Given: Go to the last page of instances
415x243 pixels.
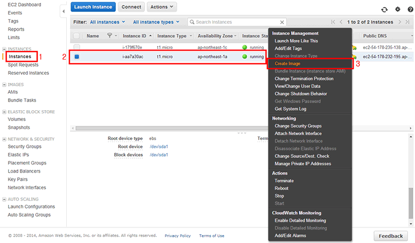Looking at the screenshot, I should 407,22.
